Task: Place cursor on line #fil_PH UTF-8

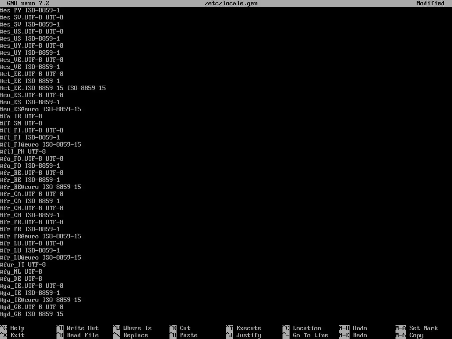Action: [x=23, y=152]
